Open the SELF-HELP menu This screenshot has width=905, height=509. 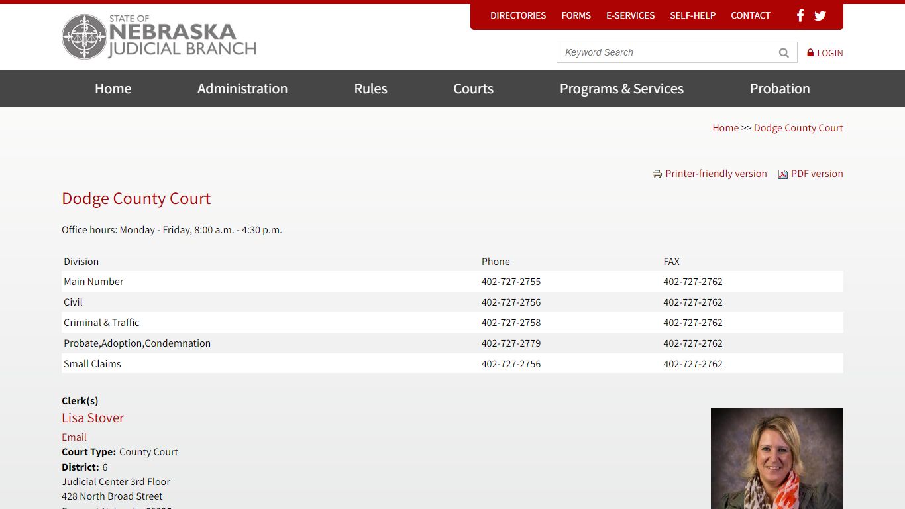[x=692, y=15]
